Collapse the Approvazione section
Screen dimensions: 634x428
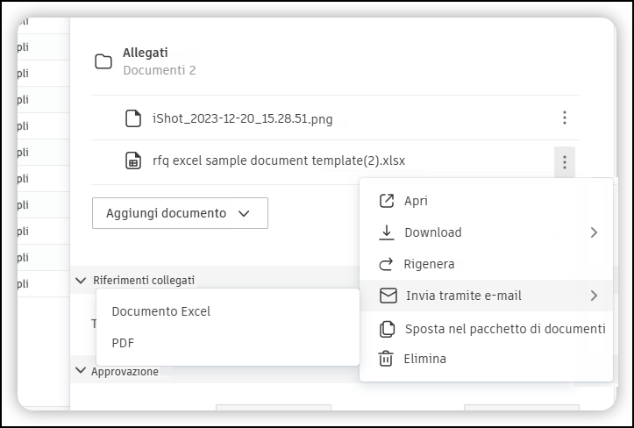click(82, 372)
